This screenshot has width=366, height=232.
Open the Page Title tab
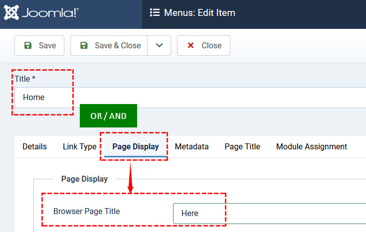click(x=242, y=146)
